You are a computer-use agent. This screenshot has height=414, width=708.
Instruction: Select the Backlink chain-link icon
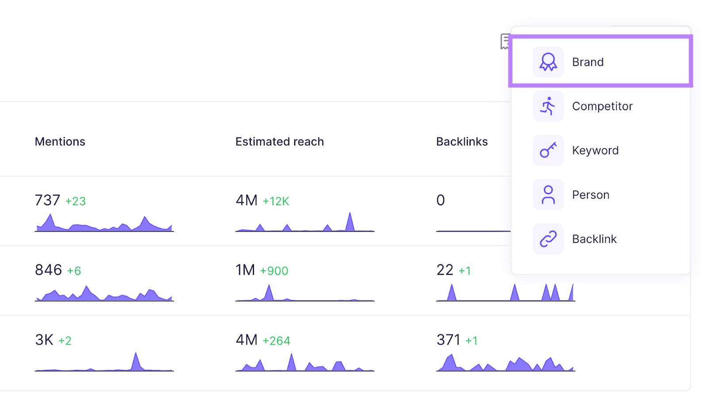pyautogui.click(x=548, y=238)
